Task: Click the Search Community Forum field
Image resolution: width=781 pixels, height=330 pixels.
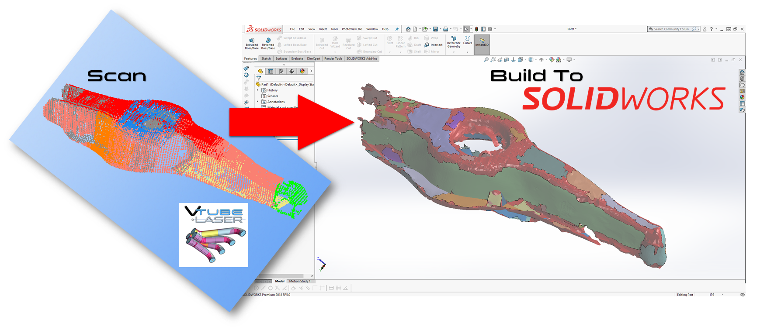Action: (x=671, y=29)
